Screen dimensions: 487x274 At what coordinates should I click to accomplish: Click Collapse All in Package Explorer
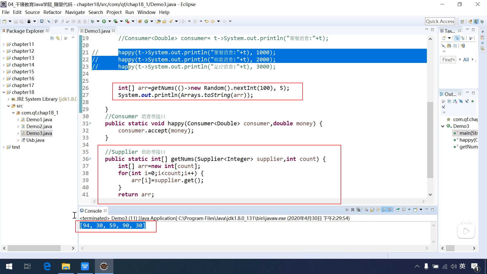(52, 38)
